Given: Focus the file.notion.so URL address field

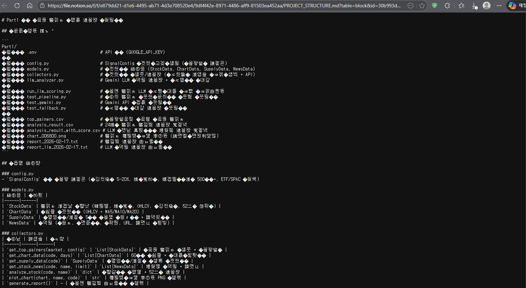Looking at the screenshot, I should coord(224,6).
